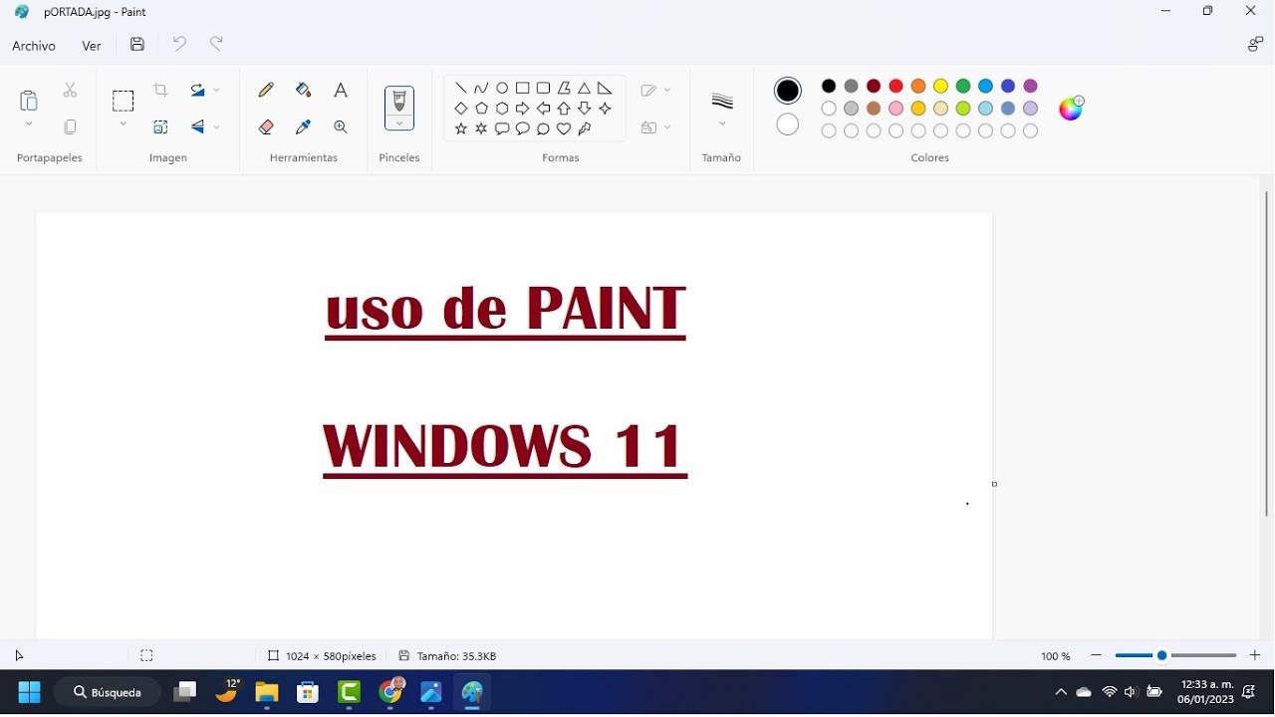
Task: Click the Undo arrow
Action: tap(179, 44)
